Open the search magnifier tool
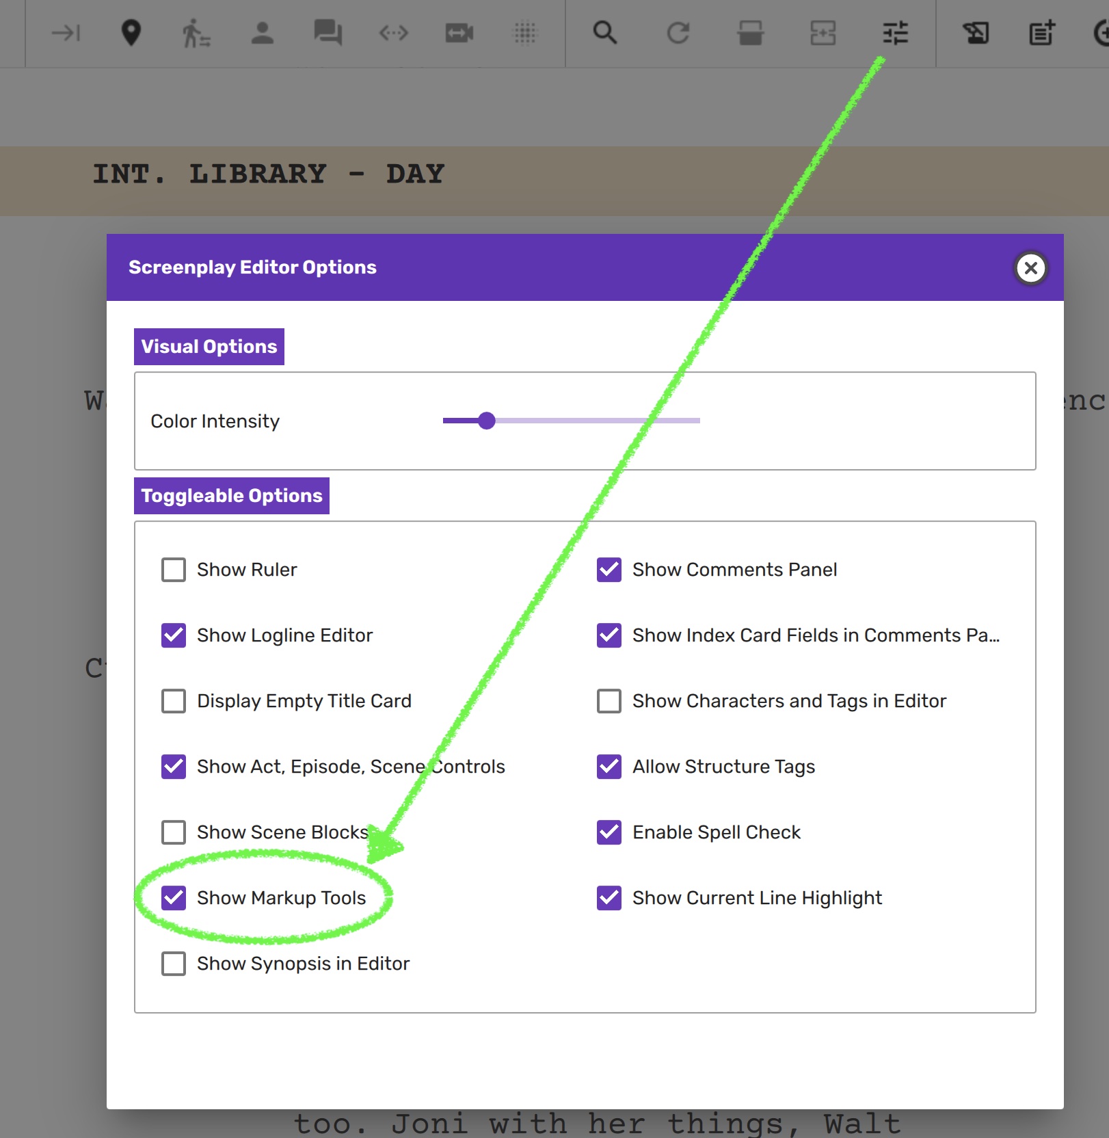The height and width of the screenshot is (1138, 1109). [605, 33]
